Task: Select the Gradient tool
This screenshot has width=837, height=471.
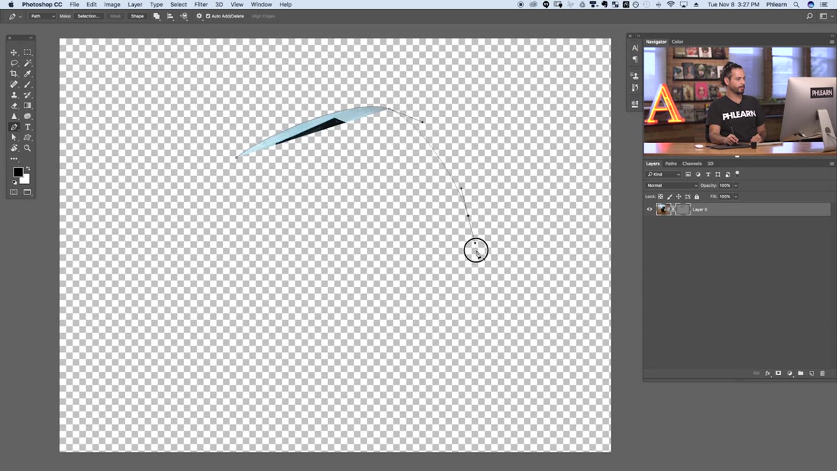Action: click(x=28, y=106)
